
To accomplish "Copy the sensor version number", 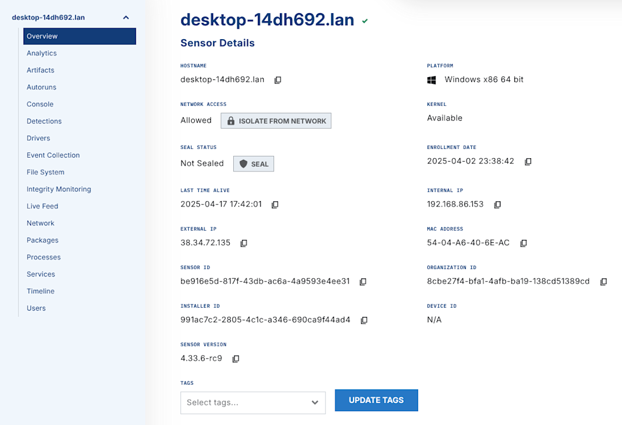I will point(236,358).
